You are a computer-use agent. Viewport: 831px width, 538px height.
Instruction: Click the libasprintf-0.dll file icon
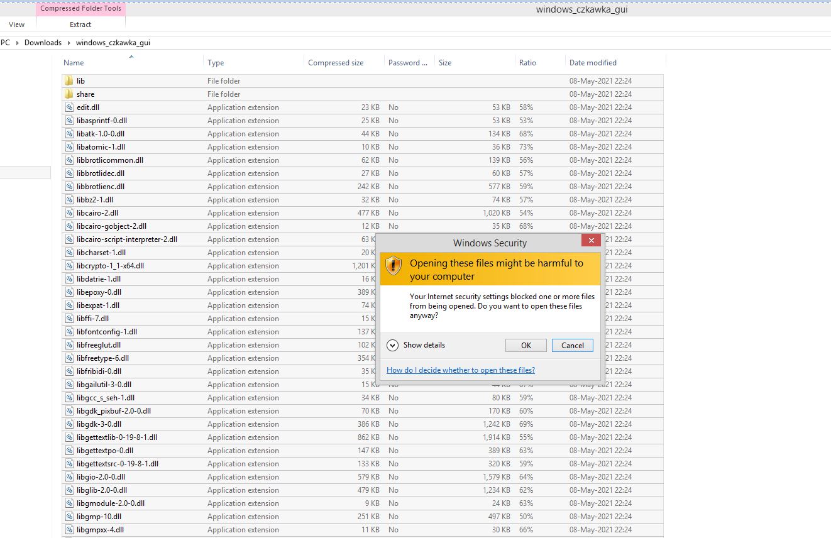[x=69, y=121]
